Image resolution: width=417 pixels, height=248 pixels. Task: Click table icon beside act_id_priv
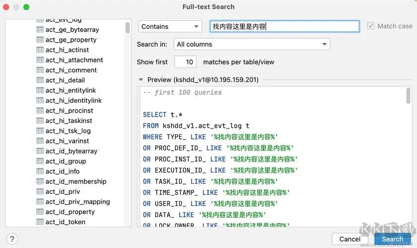(40, 191)
